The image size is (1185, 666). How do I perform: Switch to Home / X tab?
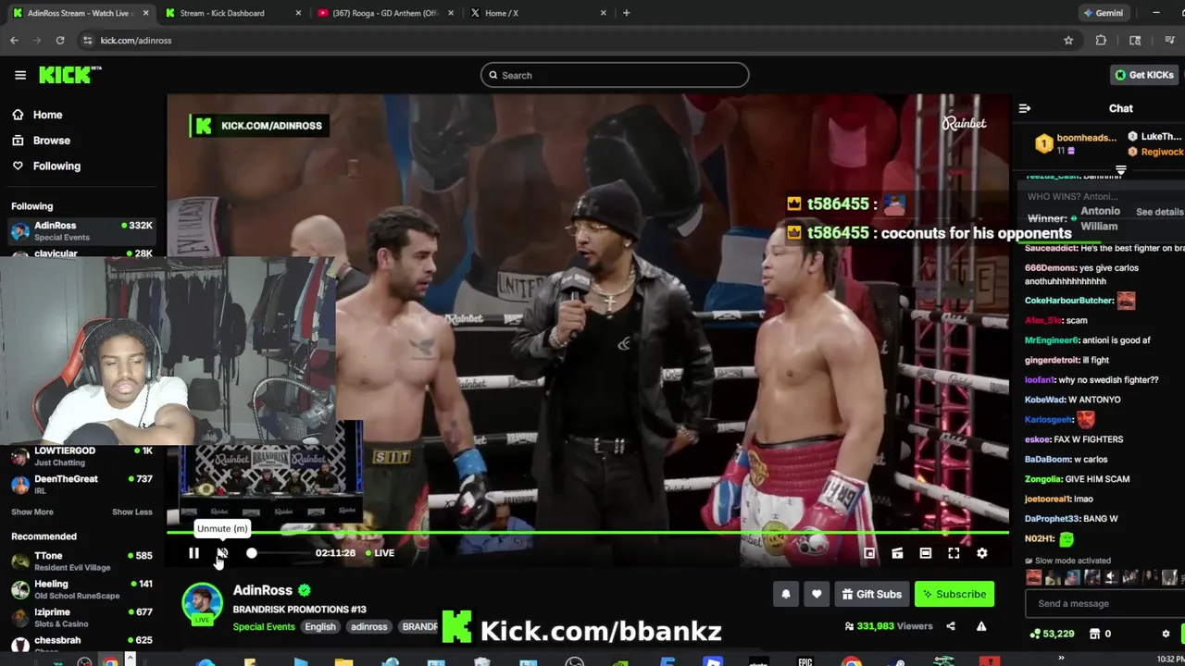[x=537, y=13]
